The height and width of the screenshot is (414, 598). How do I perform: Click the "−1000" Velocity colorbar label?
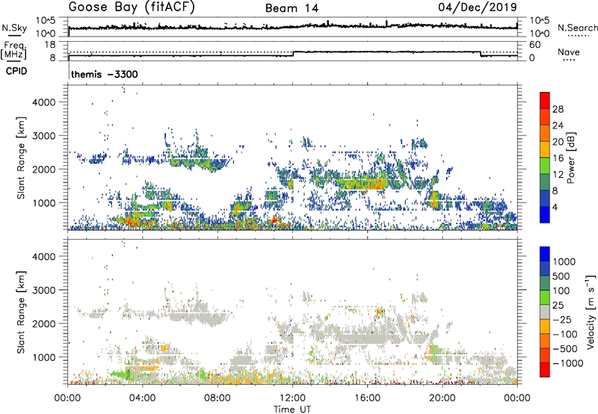click(x=567, y=363)
